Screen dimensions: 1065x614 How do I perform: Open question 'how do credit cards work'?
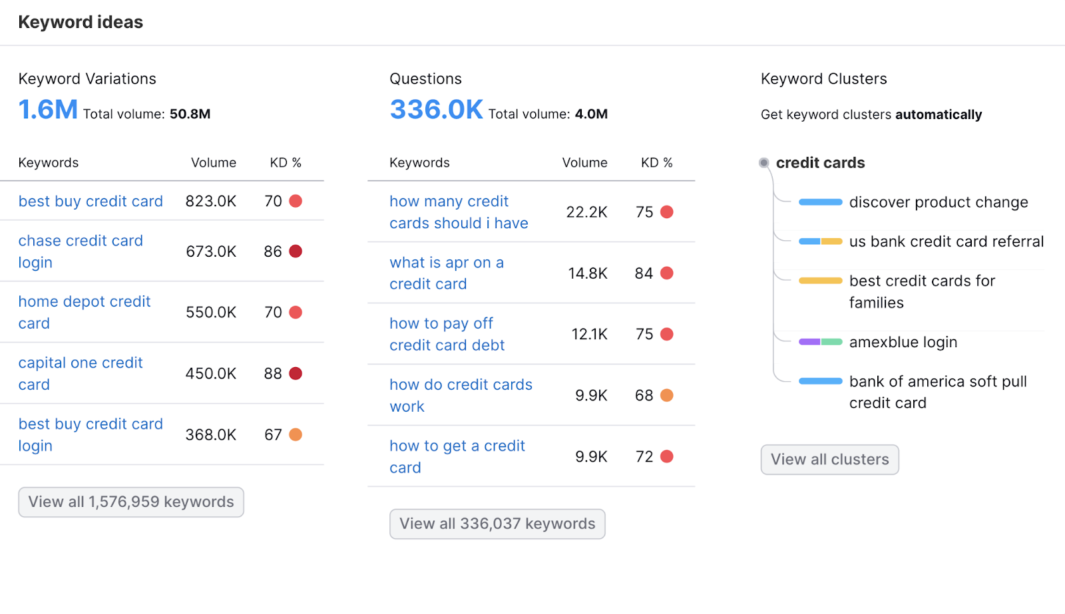click(x=461, y=395)
